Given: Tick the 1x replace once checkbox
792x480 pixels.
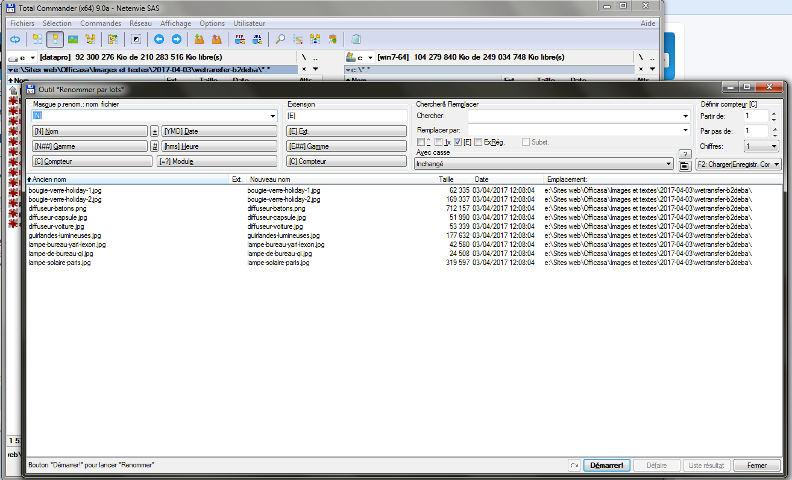Looking at the screenshot, I should pos(438,142).
